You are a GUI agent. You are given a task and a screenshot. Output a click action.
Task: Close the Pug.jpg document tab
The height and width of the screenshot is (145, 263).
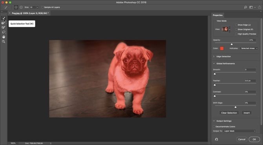9,13
